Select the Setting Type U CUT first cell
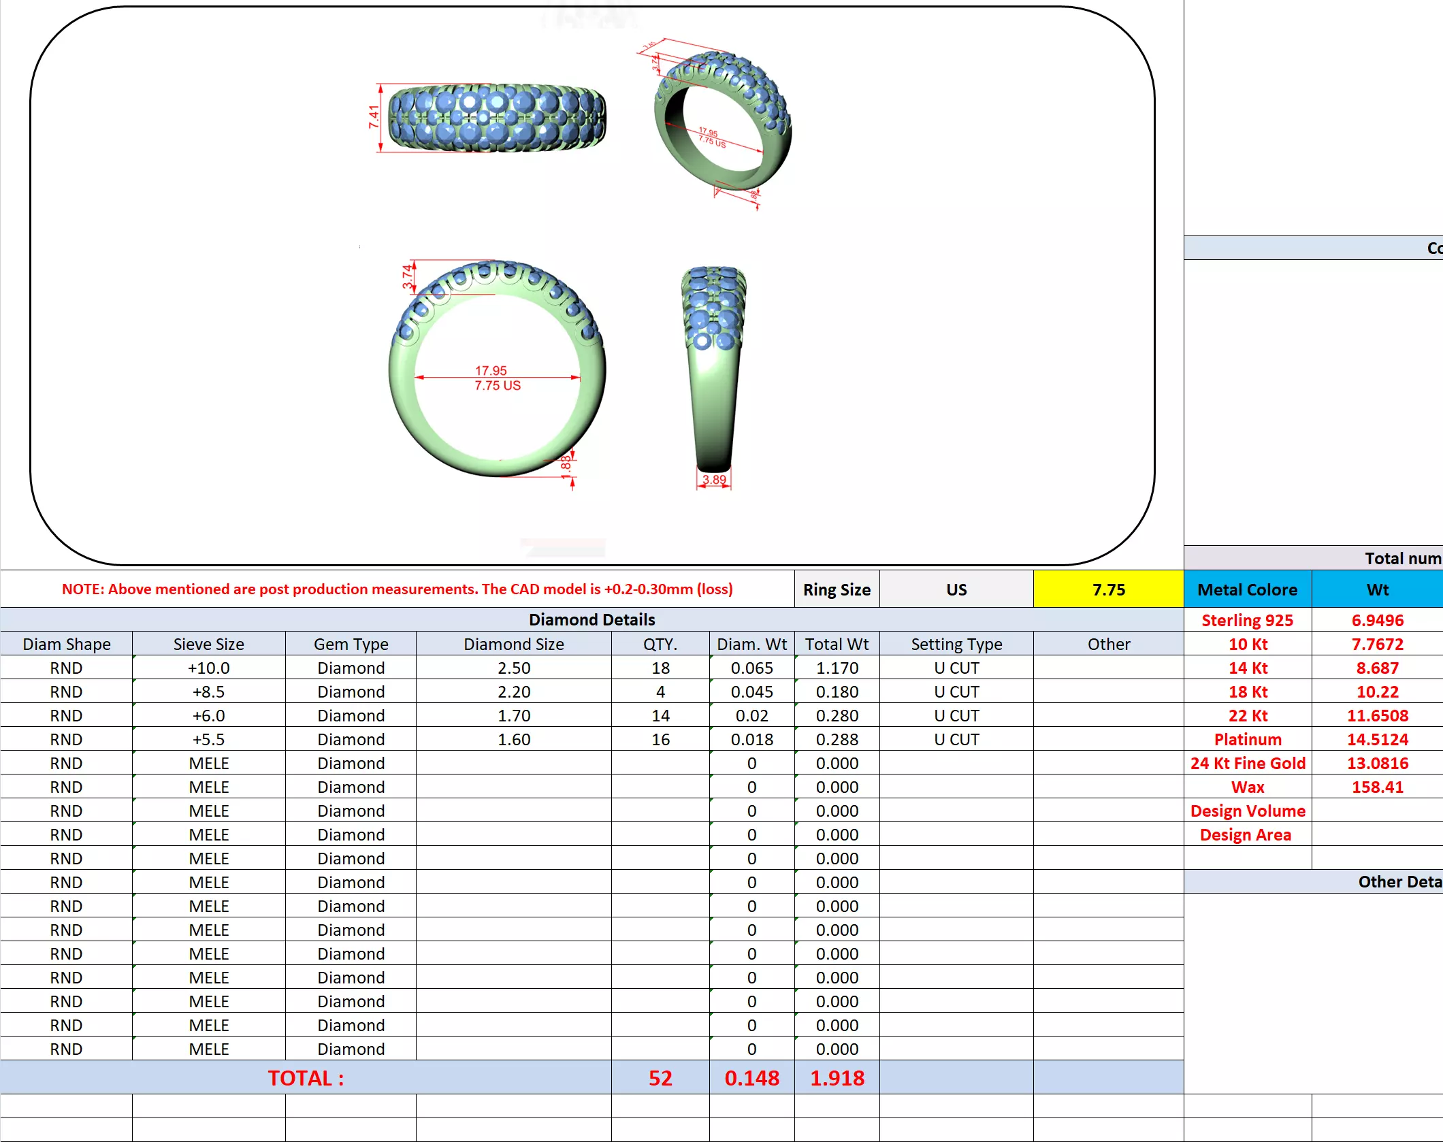1443x1142 pixels. [956, 668]
